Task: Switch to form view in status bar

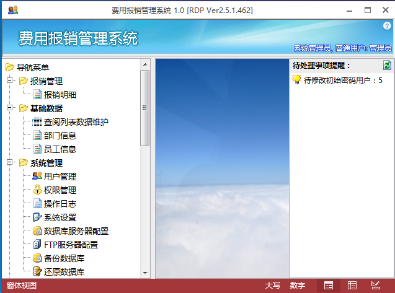Action: [x=329, y=286]
